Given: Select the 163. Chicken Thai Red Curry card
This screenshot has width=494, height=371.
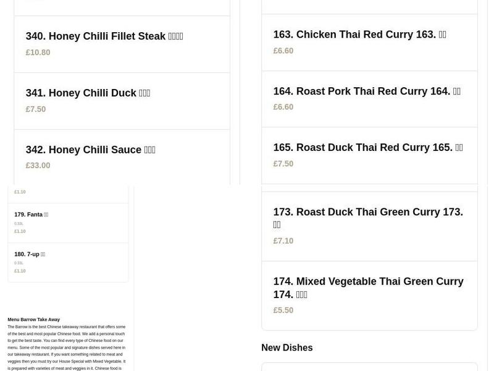Looking at the screenshot, I should (x=359, y=35).
